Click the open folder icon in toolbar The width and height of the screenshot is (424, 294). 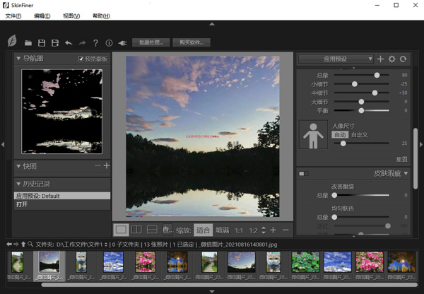tap(29, 43)
